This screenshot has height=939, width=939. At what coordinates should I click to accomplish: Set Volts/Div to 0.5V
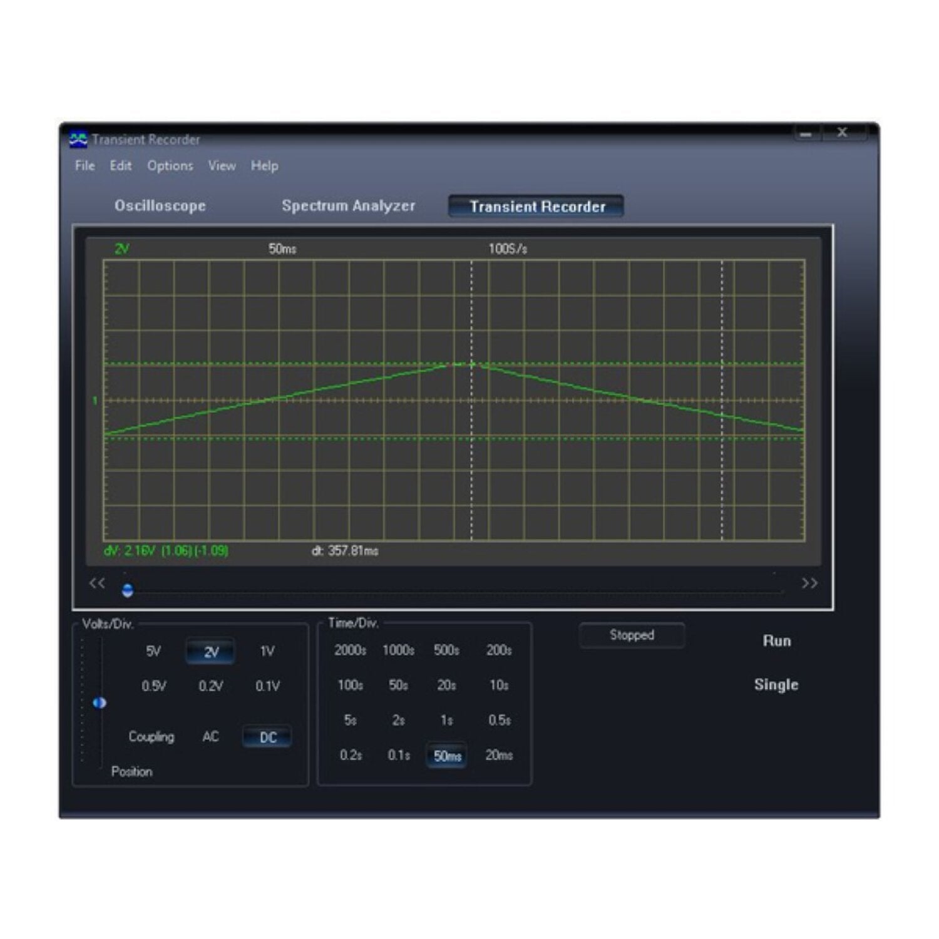[x=153, y=686]
